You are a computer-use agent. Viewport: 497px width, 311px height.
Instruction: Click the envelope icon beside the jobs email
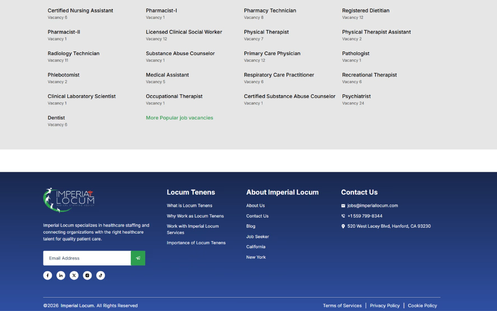pos(343,206)
